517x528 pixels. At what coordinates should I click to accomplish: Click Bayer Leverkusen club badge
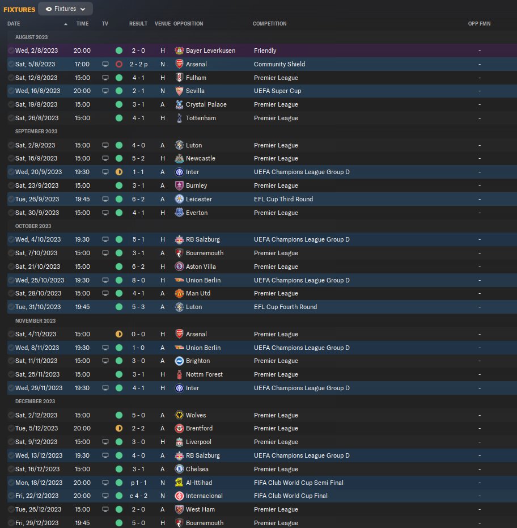(x=179, y=50)
